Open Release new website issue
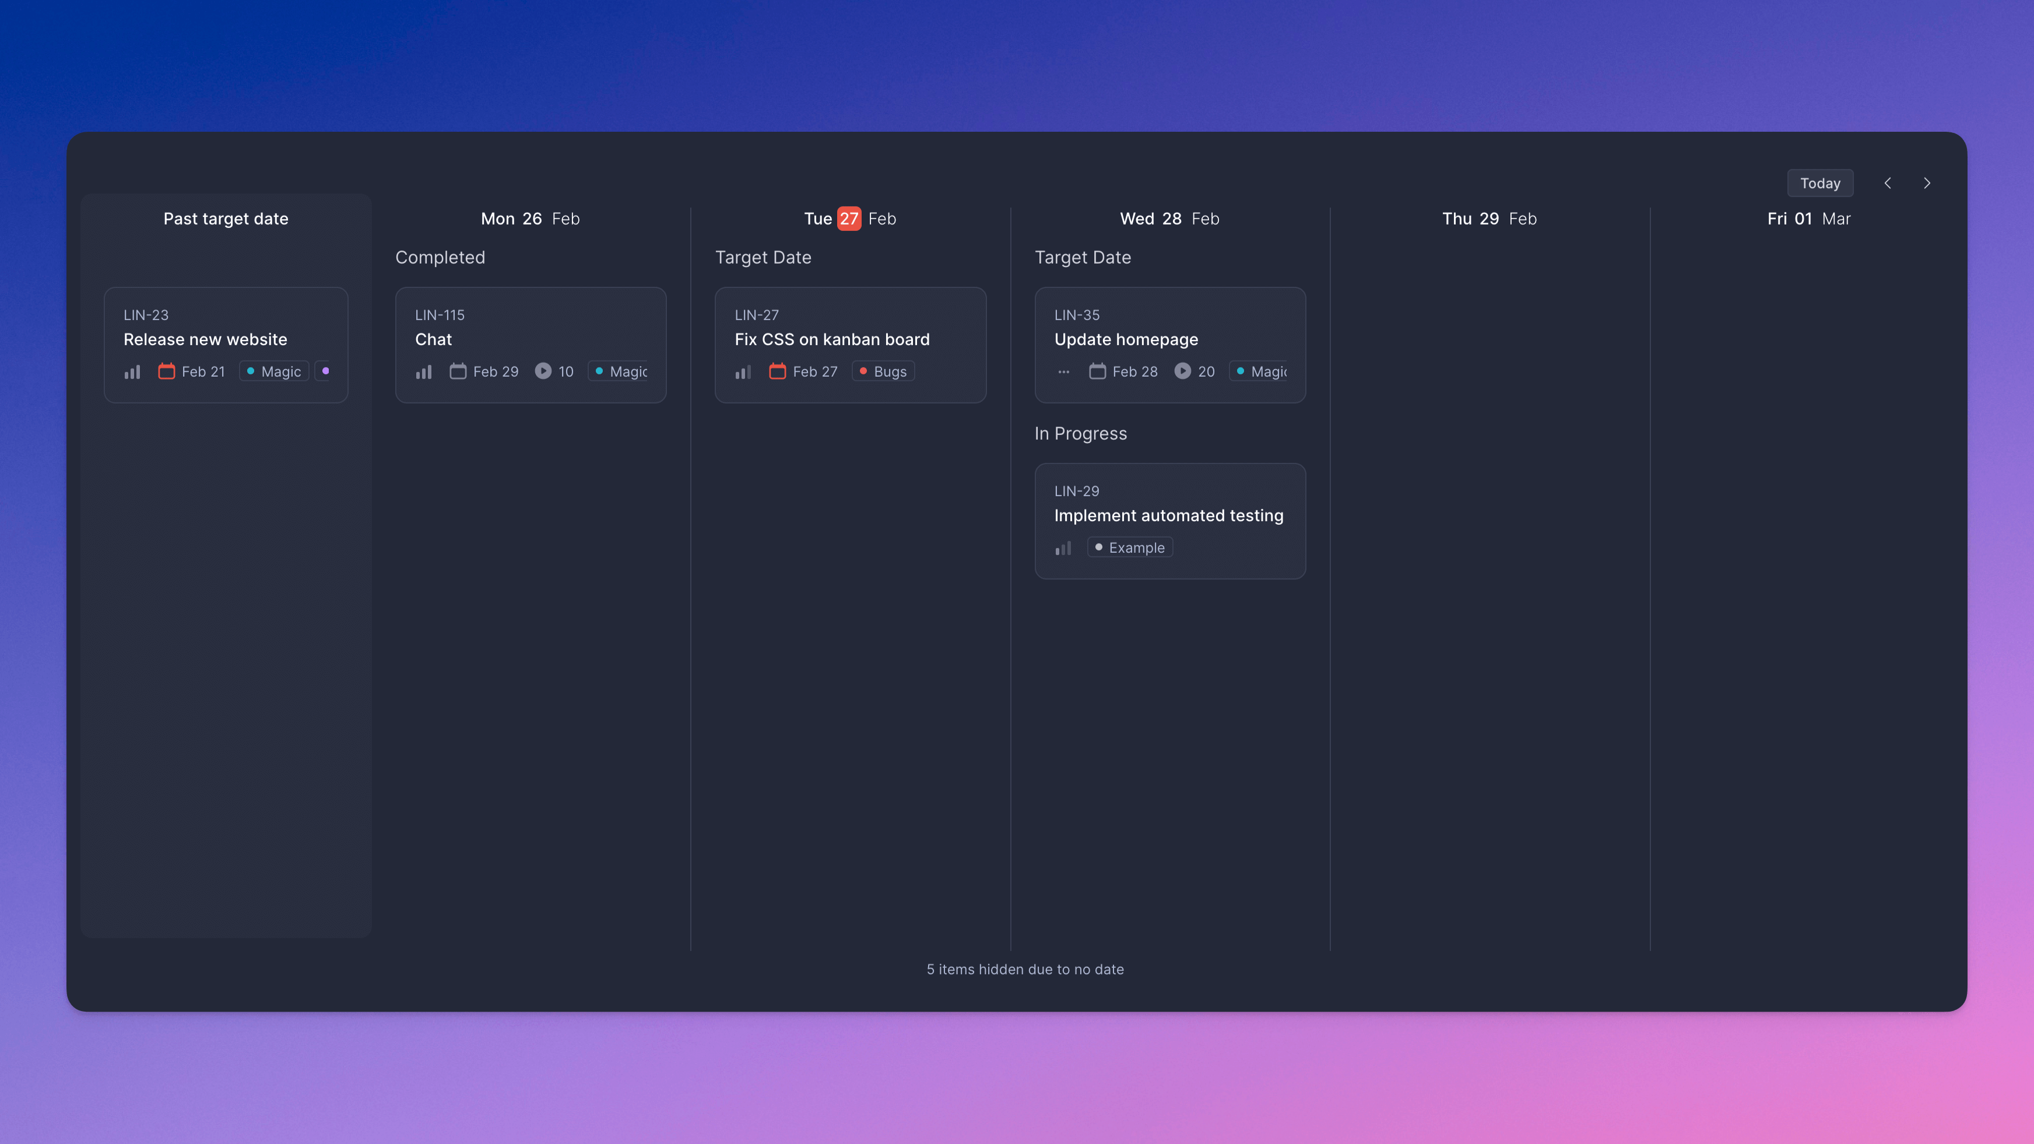This screenshot has width=2034, height=1144. point(205,339)
